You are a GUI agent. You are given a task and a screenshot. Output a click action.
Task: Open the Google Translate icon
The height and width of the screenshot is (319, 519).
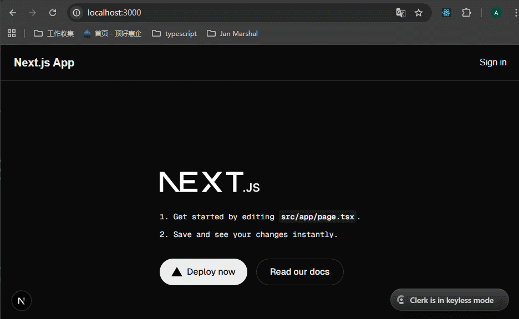pyautogui.click(x=400, y=13)
